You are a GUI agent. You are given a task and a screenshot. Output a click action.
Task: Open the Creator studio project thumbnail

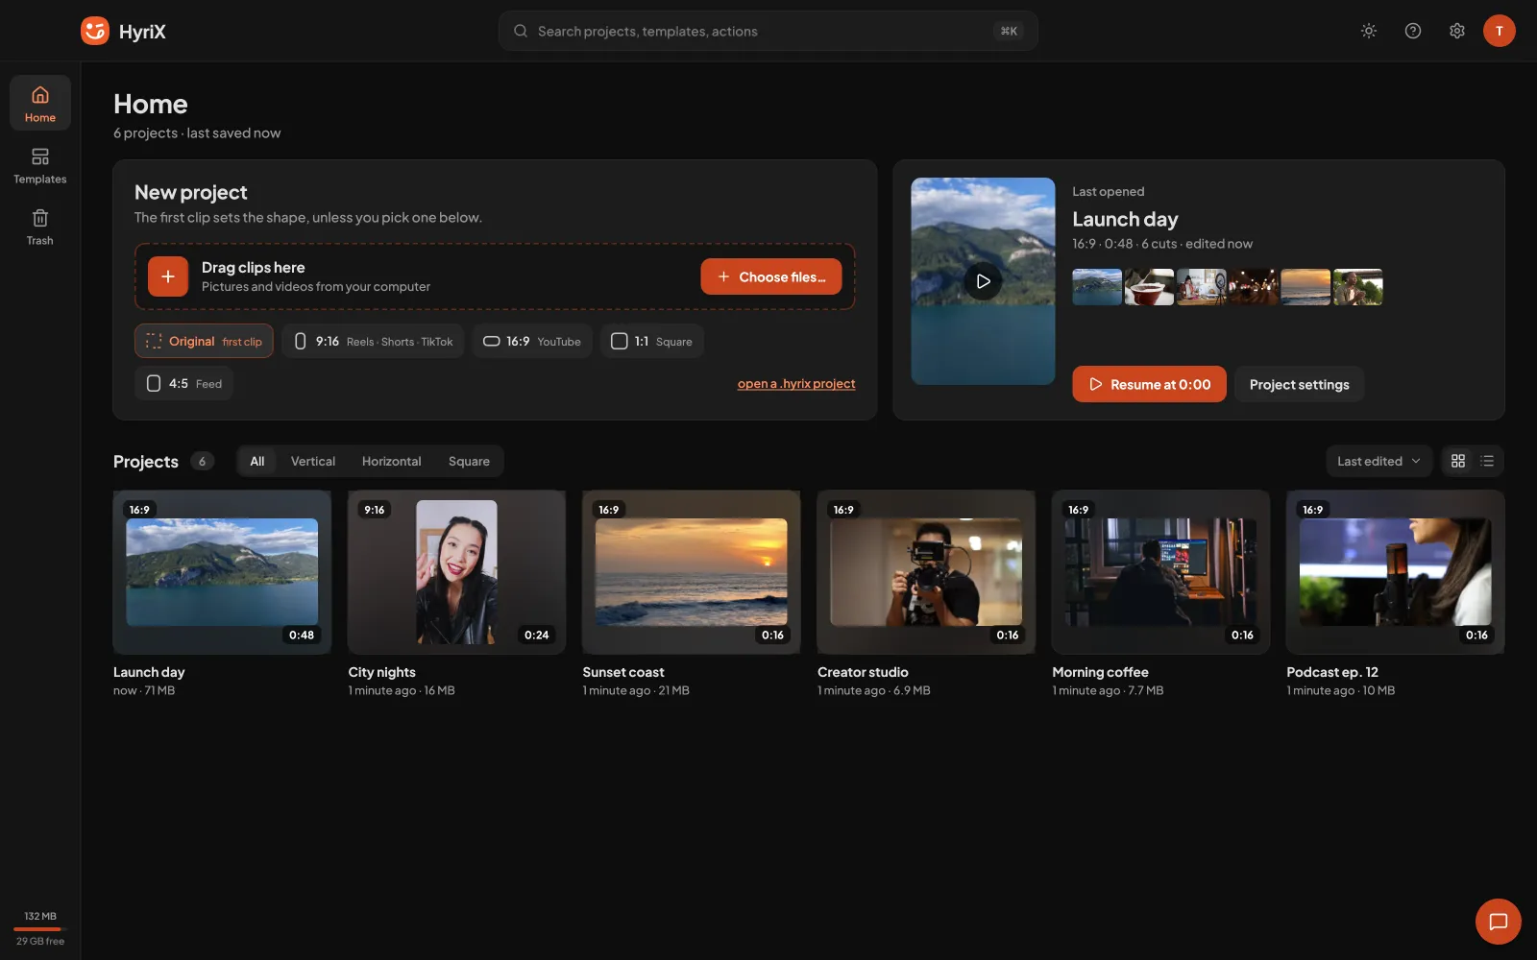pos(926,572)
